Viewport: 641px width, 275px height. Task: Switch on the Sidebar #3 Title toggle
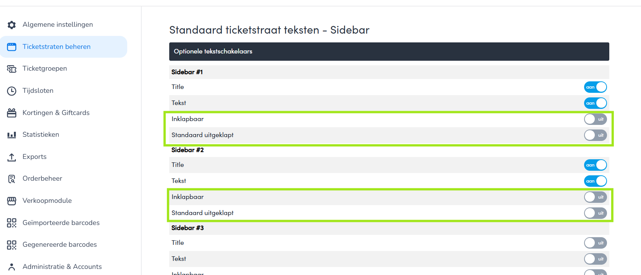point(595,243)
